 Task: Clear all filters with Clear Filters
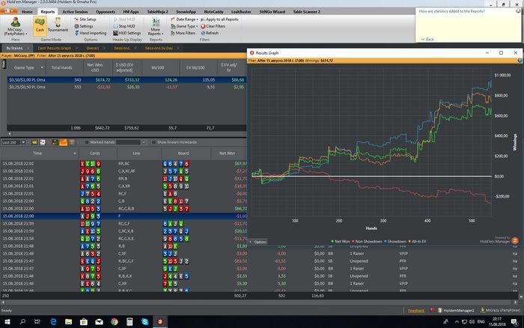coord(213,26)
